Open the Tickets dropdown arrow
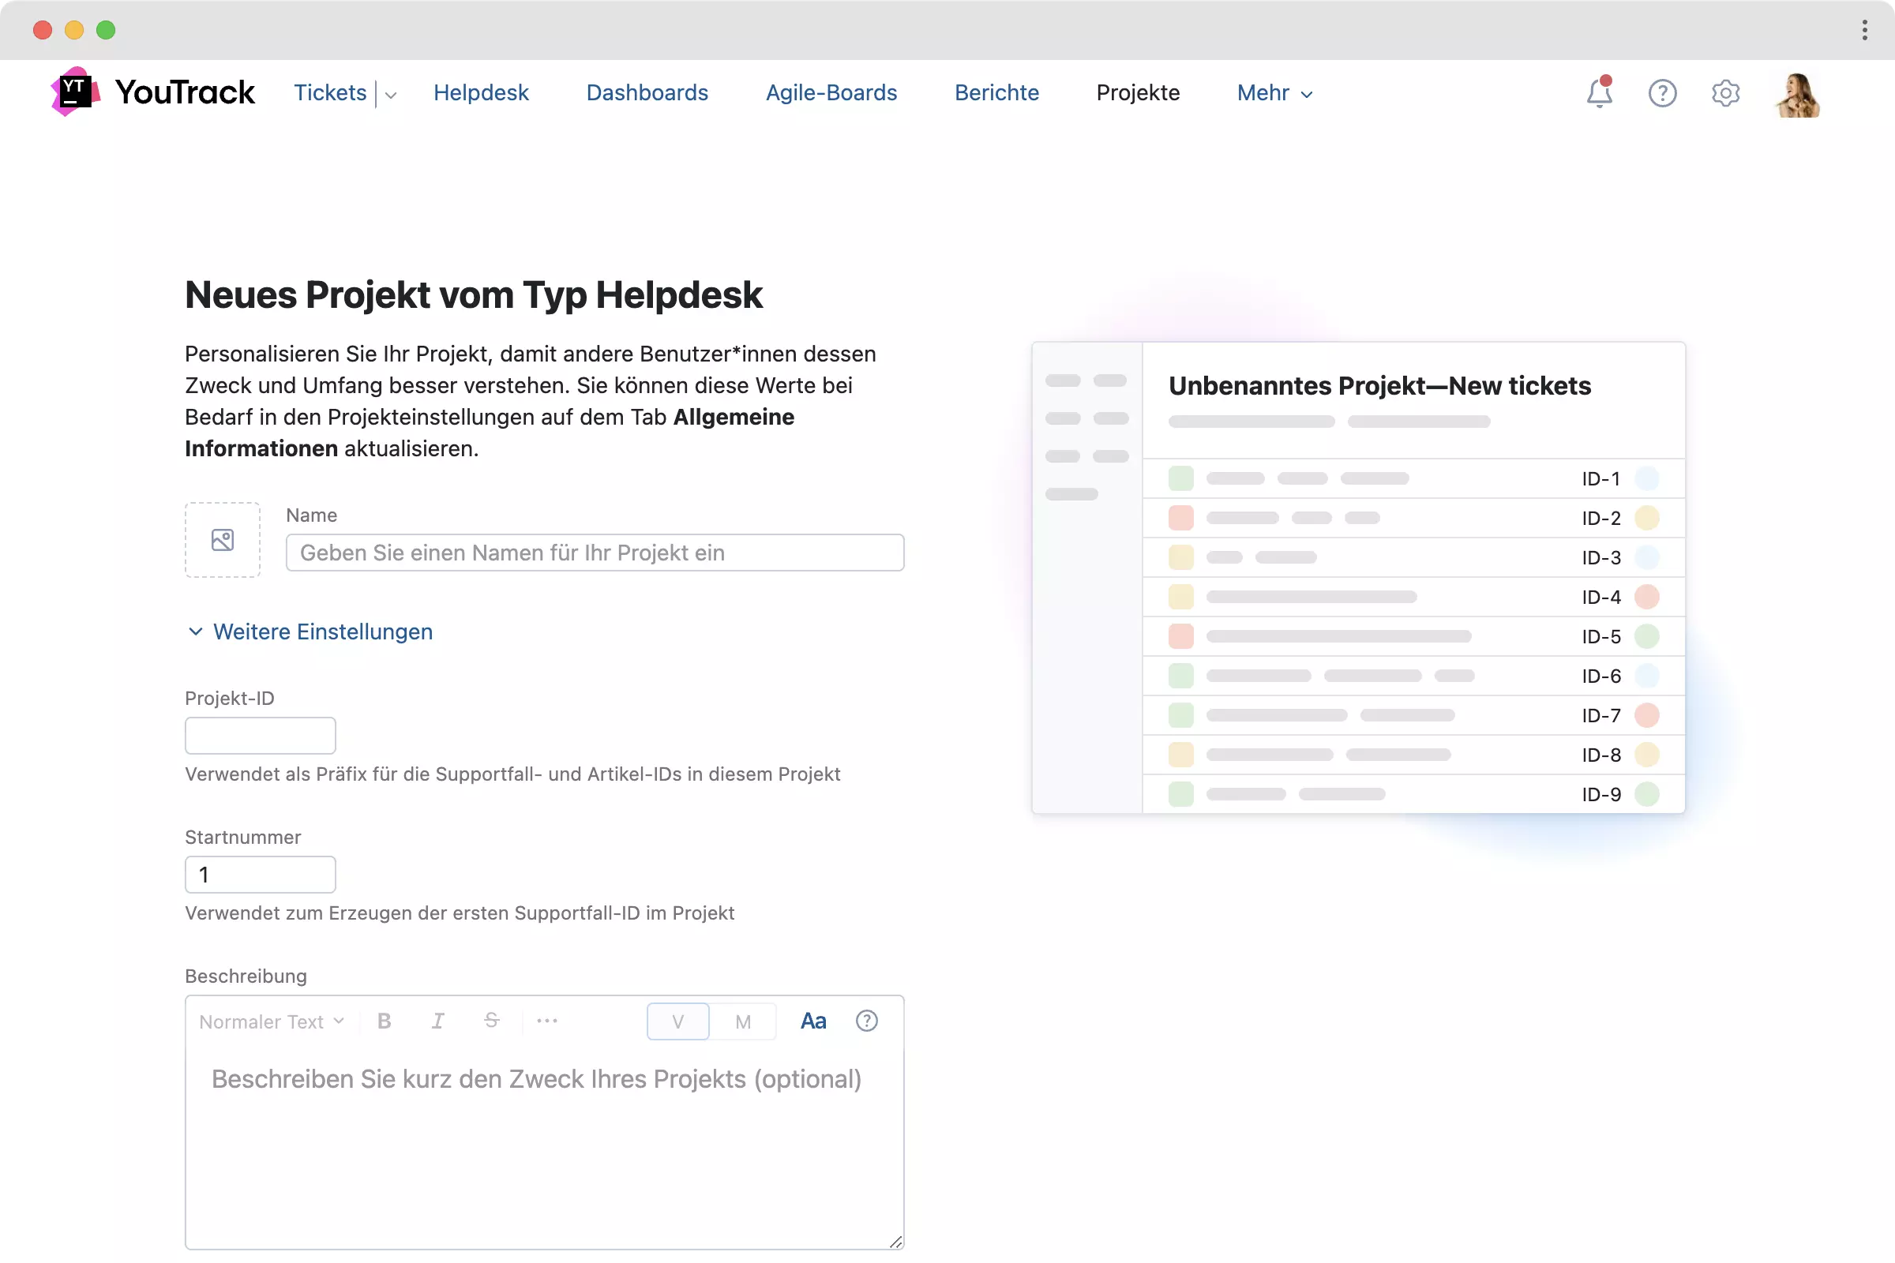 coord(391,95)
